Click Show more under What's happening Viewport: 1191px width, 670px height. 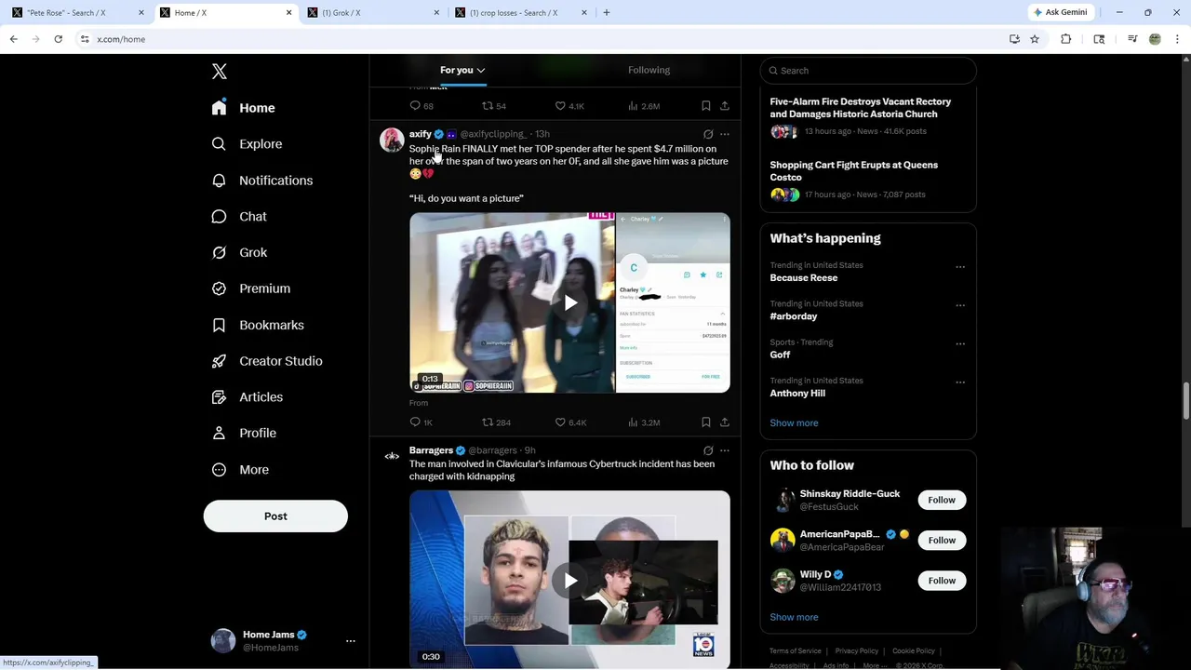pyautogui.click(x=794, y=422)
